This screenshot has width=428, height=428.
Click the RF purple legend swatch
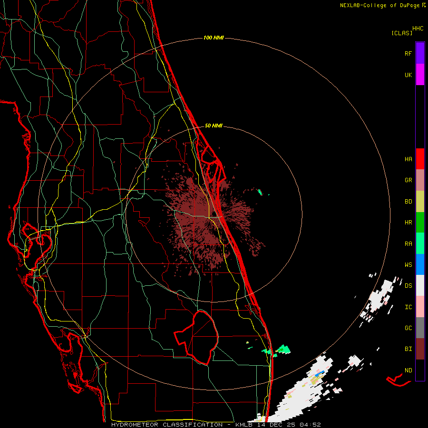click(x=420, y=53)
